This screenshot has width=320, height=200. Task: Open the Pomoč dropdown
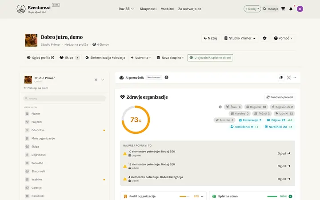(283, 38)
